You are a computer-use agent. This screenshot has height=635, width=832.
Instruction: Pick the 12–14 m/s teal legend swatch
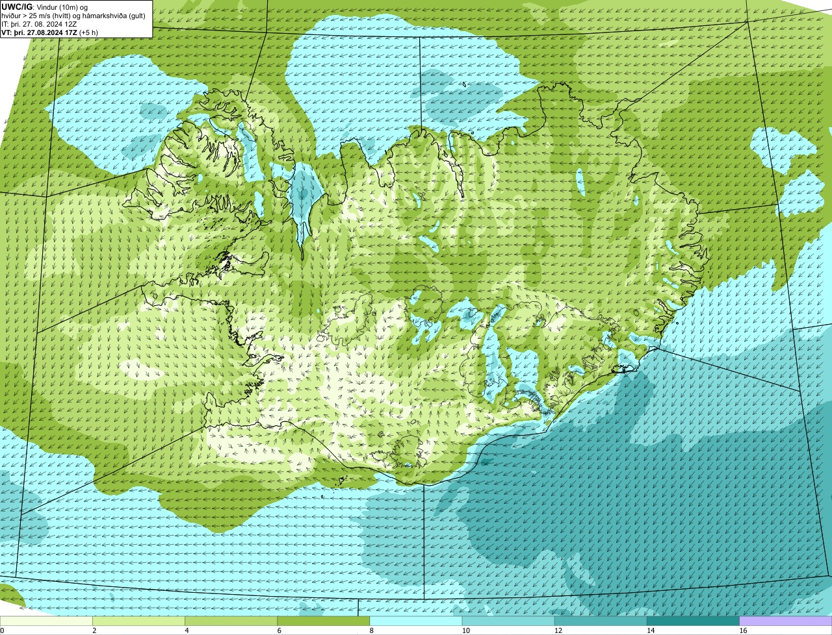click(601, 621)
